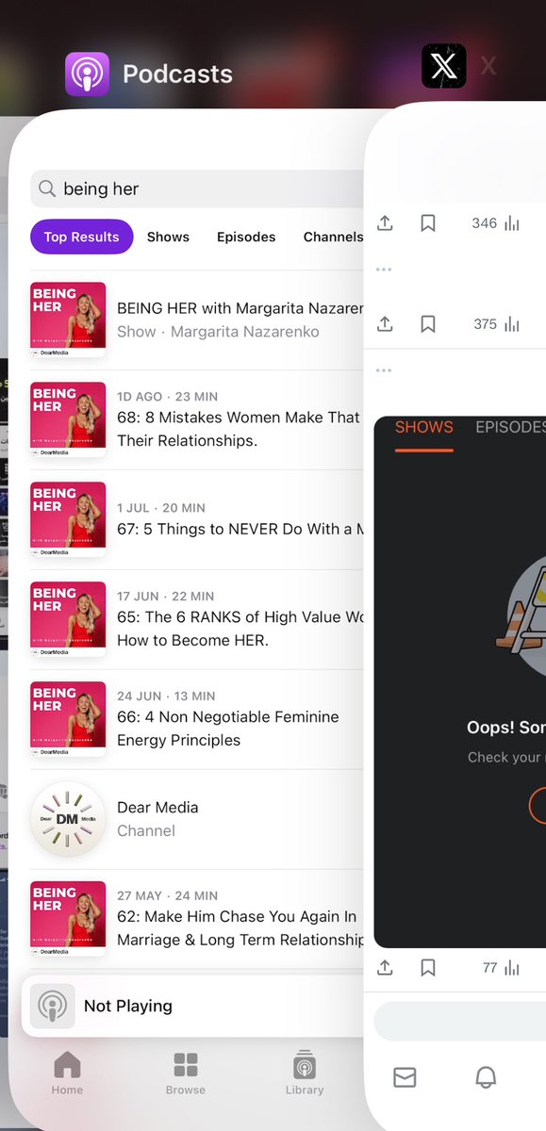Open BEING HER with Margarita Nazarenko show

197,320
